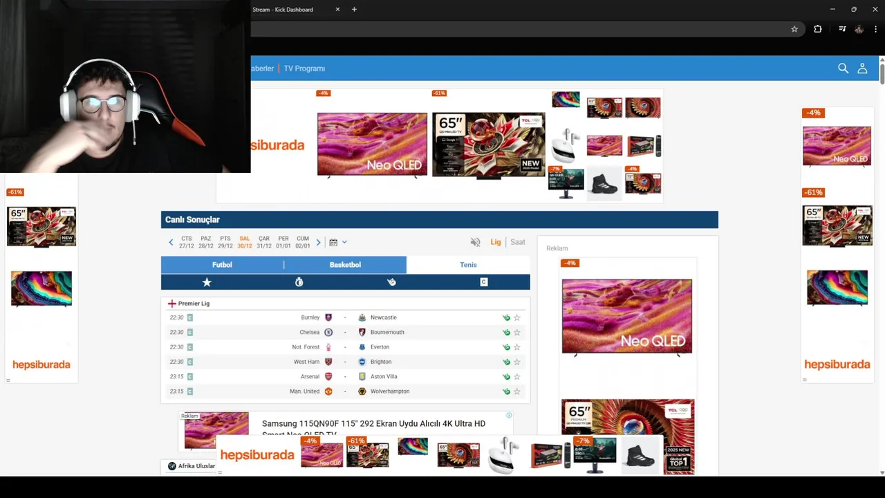Switch to the Basketbol tab

tap(345, 265)
